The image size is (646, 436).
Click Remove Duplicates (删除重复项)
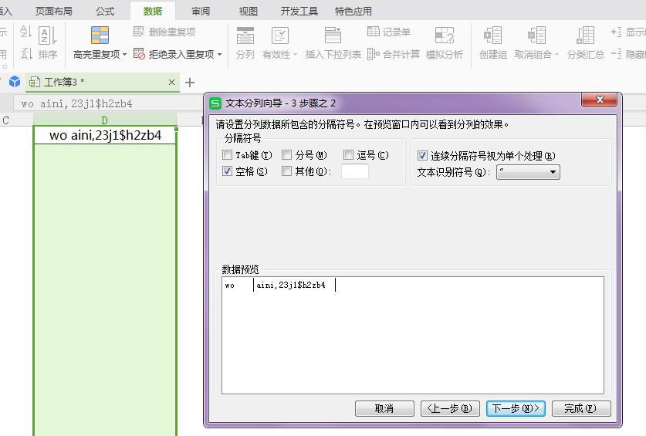[x=164, y=32]
